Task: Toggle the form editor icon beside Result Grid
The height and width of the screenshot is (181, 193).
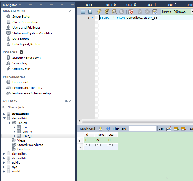Action: click(x=100, y=129)
